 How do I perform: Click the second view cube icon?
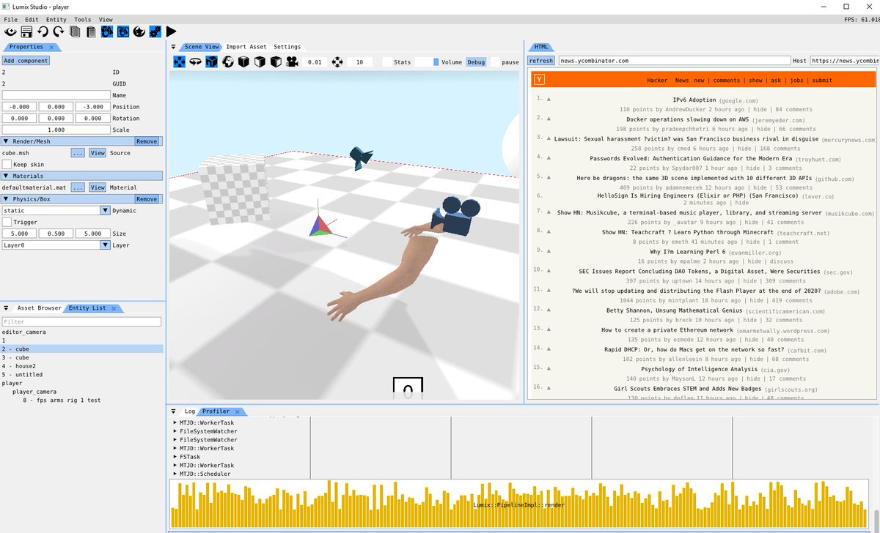[x=260, y=62]
